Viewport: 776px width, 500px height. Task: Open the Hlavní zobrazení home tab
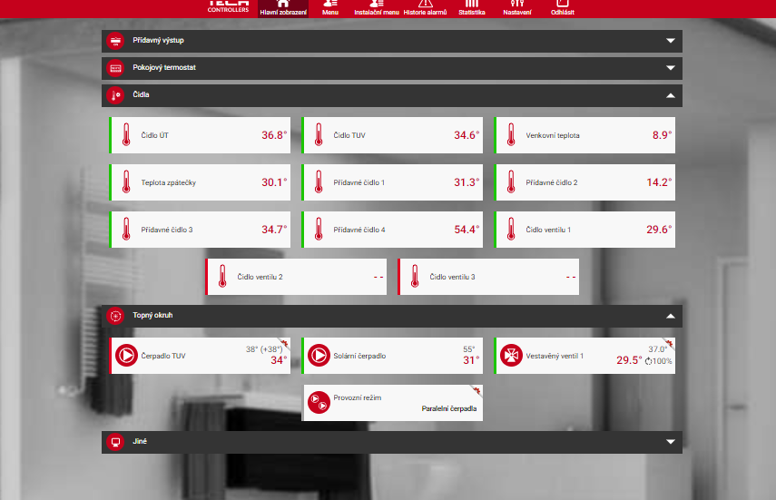(283, 8)
